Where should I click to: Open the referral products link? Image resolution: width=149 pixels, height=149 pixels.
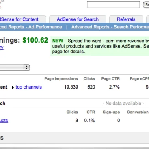point(4,121)
